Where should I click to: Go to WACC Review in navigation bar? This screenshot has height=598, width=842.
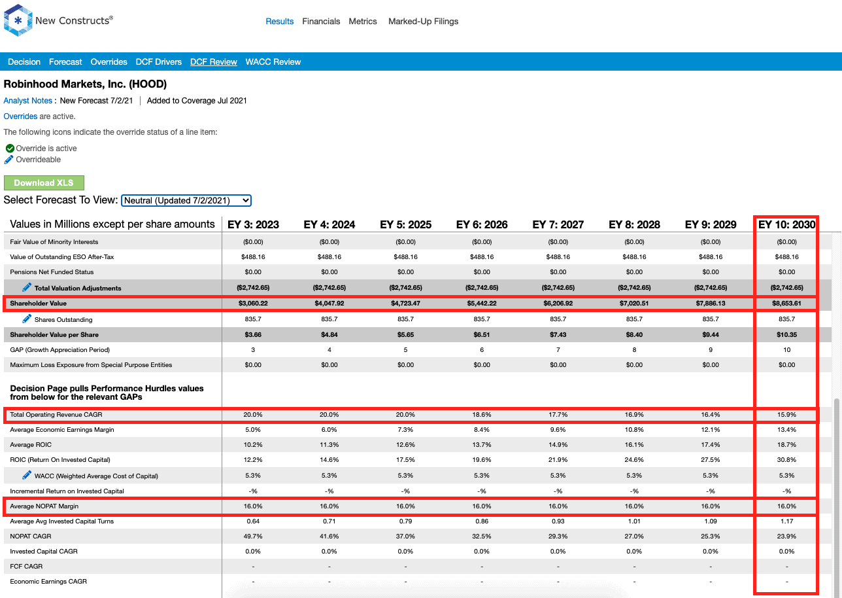[273, 62]
